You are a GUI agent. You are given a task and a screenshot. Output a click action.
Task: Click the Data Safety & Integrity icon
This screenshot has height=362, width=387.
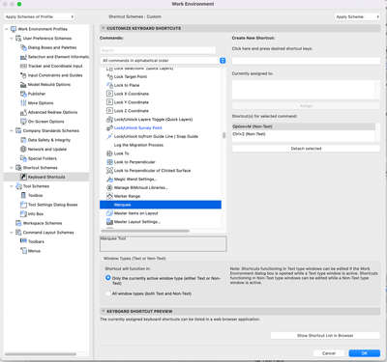pos(23,140)
